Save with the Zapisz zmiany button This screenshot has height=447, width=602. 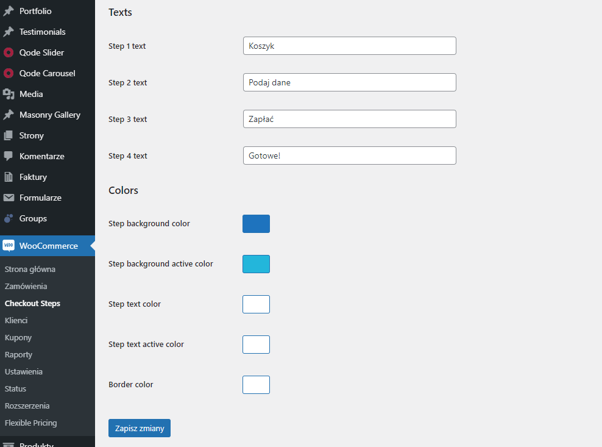[x=140, y=428]
